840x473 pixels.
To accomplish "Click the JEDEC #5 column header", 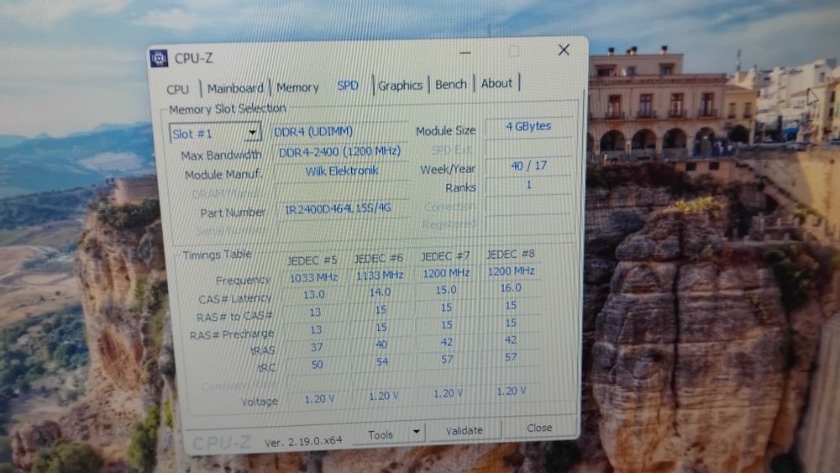I will tap(312, 260).
